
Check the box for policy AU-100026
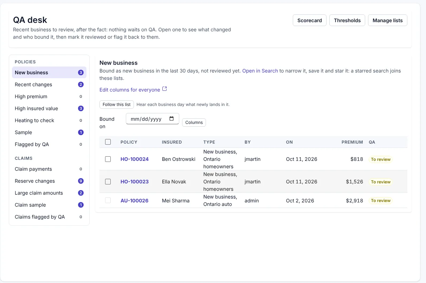pos(108,200)
